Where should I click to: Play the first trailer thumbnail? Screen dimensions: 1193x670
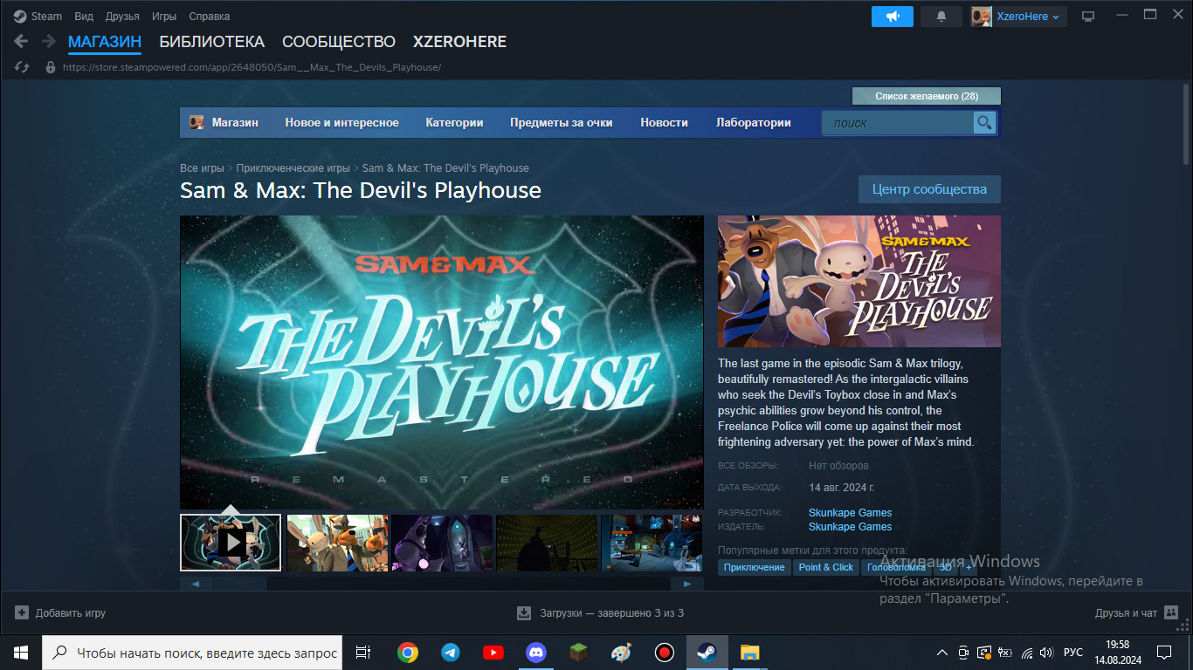[x=231, y=542]
